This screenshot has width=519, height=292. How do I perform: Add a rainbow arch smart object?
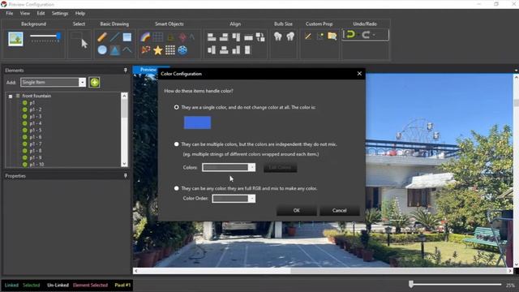click(x=145, y=36)
